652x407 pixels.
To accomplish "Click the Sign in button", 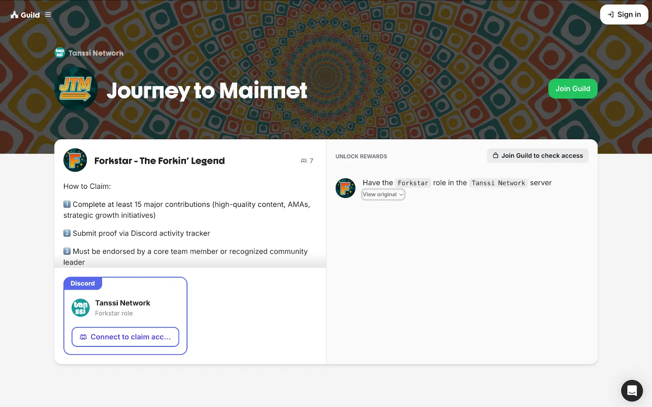I will 624,15.
